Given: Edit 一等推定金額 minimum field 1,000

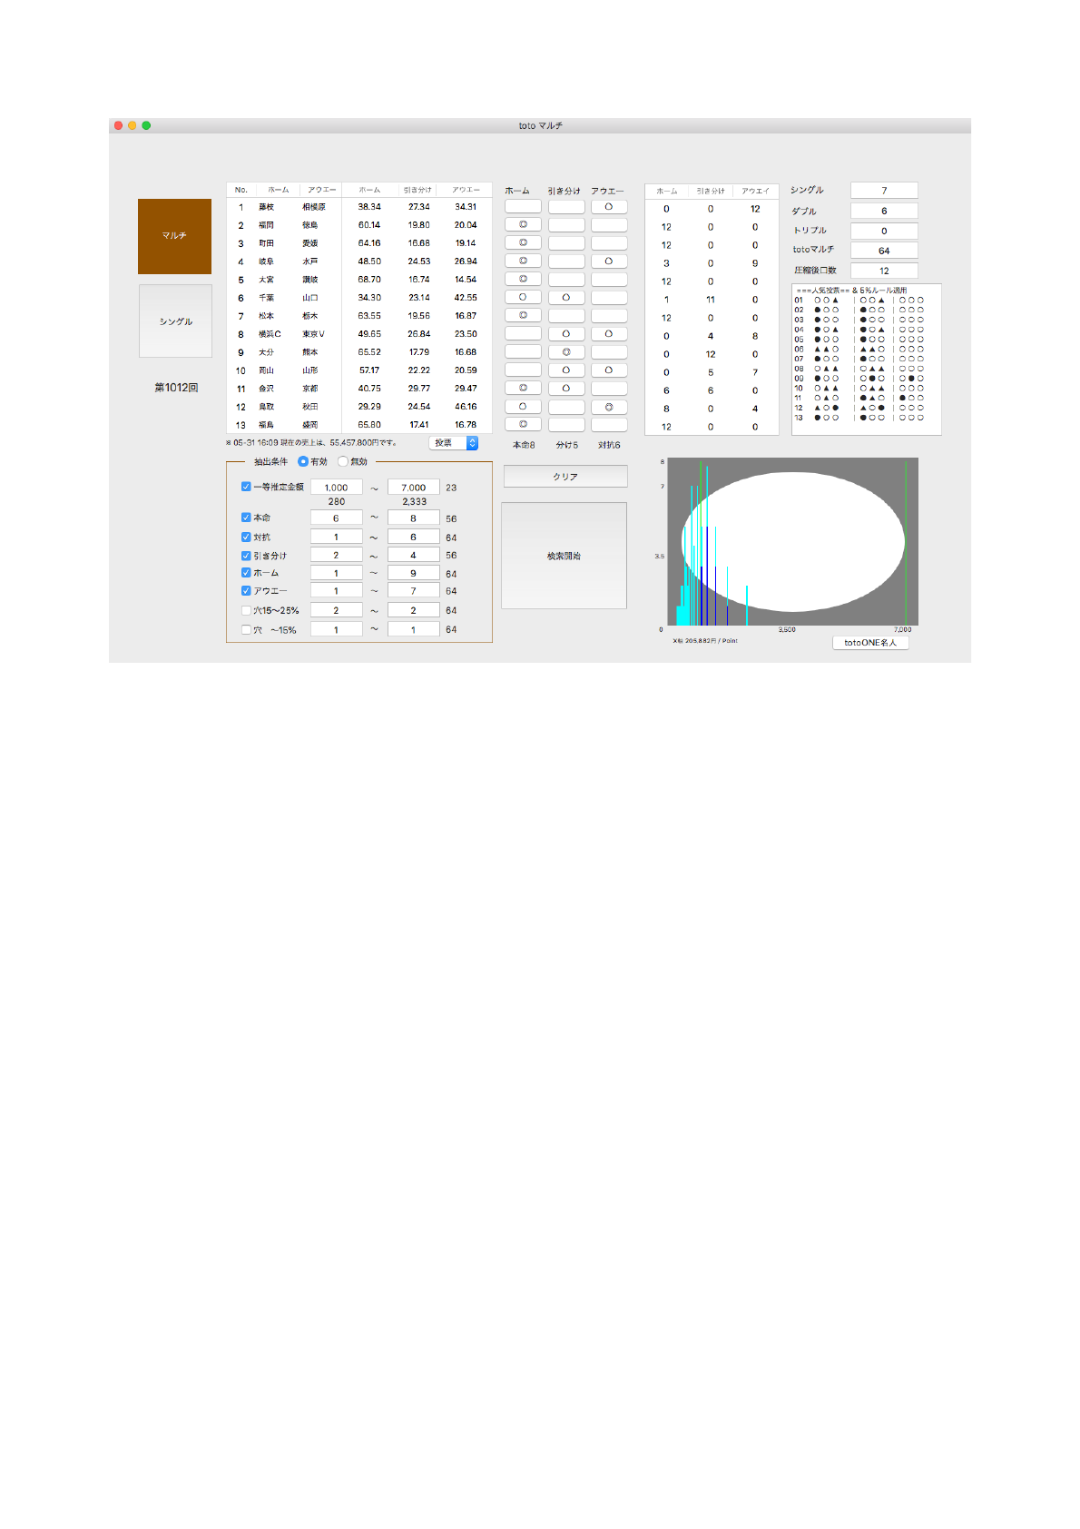Looking at the screenshot, I should (x=337, y=488).
